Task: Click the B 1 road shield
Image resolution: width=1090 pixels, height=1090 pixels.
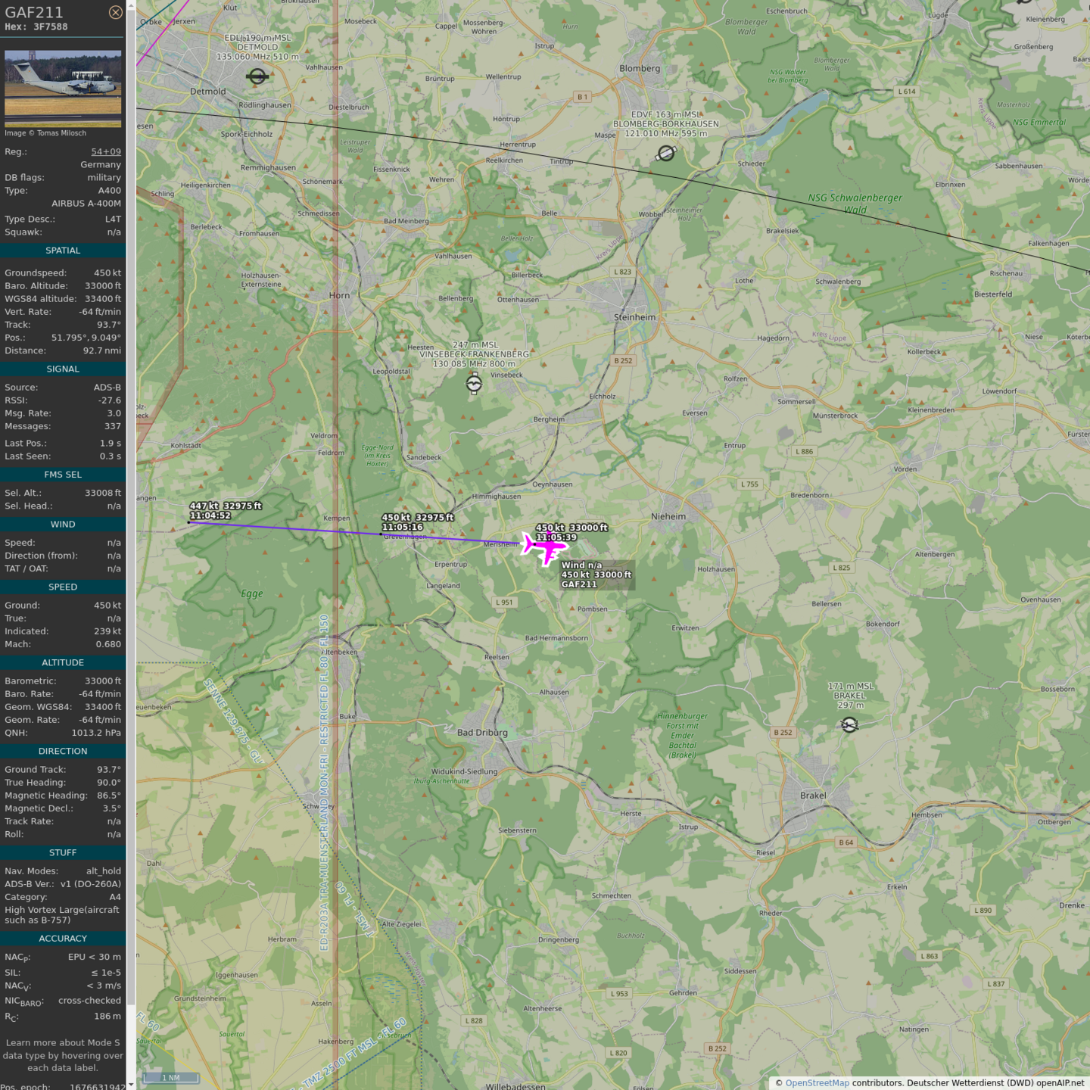Action: [x=582, y=97]
